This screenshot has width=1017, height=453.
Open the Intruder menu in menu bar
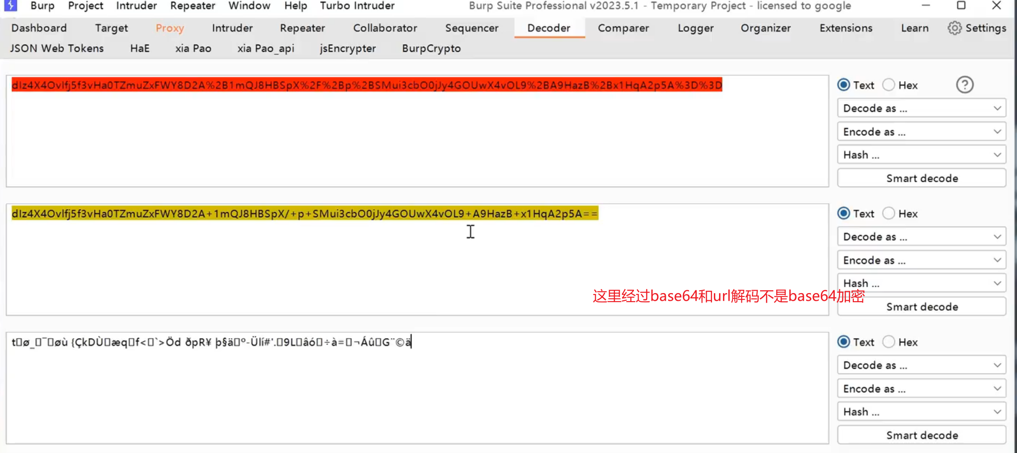tap(136, 6)
